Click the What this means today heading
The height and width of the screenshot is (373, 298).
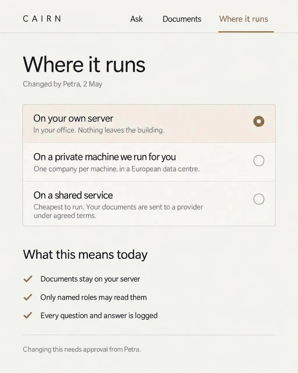(85, 254)
